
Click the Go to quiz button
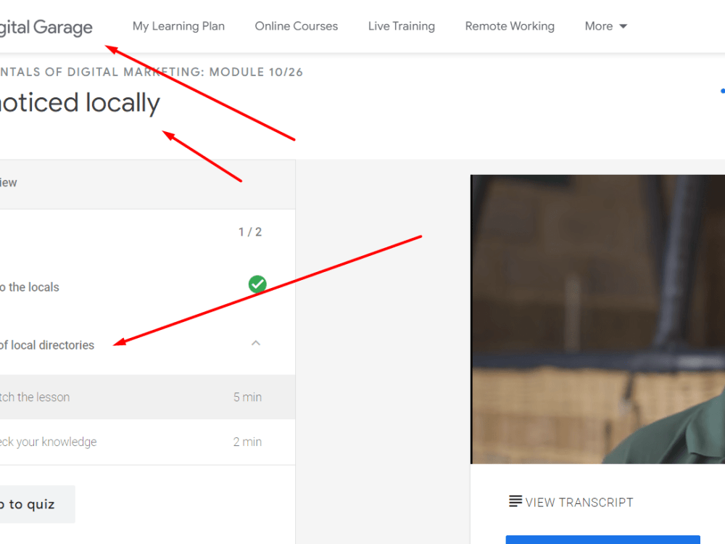pos(37,504)
